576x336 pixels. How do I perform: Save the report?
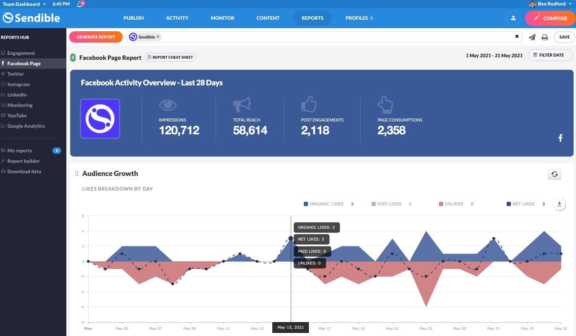[x=564, y=37]
